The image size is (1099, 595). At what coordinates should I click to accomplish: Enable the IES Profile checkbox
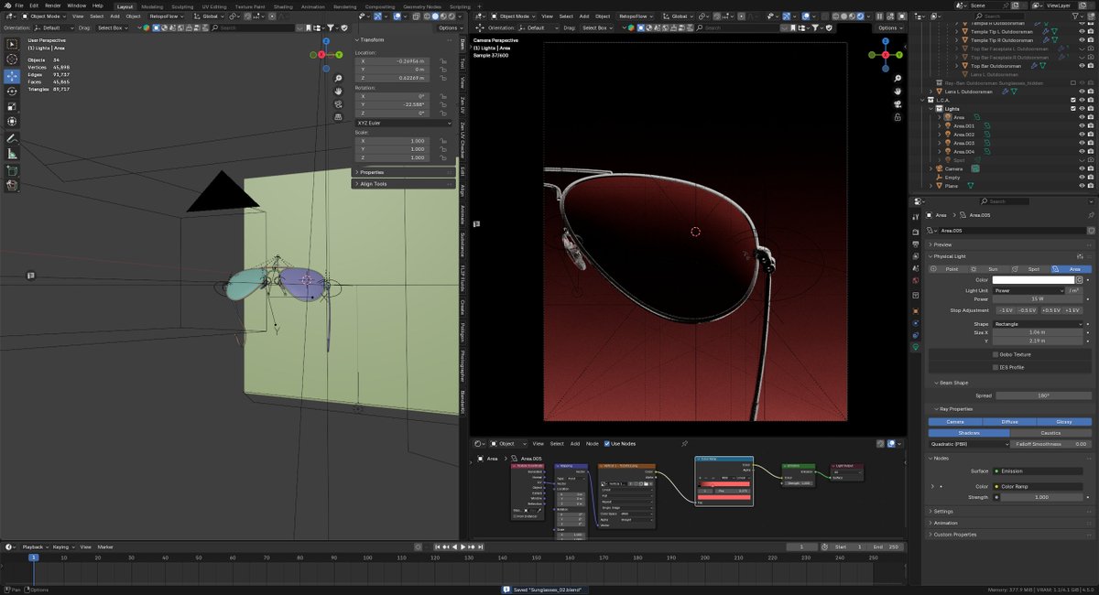point(996,367)
